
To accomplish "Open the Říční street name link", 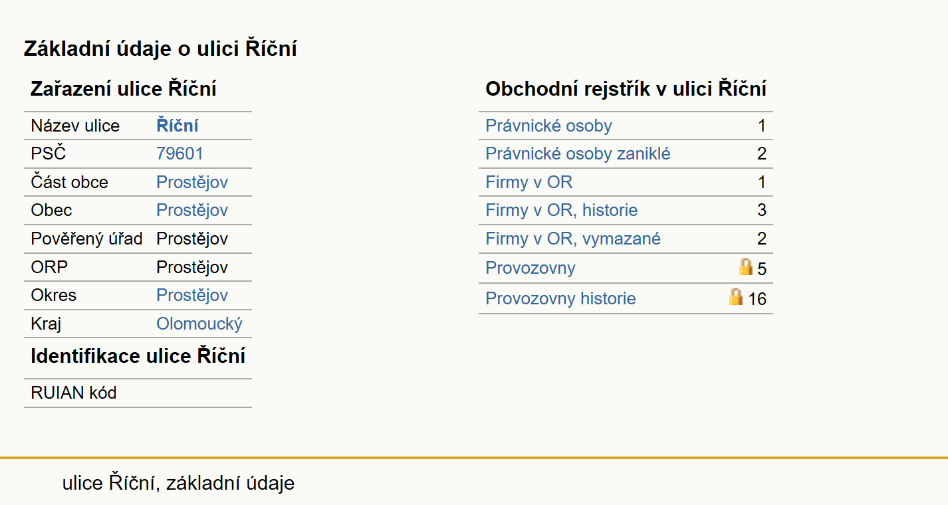I will pos(178,126).
